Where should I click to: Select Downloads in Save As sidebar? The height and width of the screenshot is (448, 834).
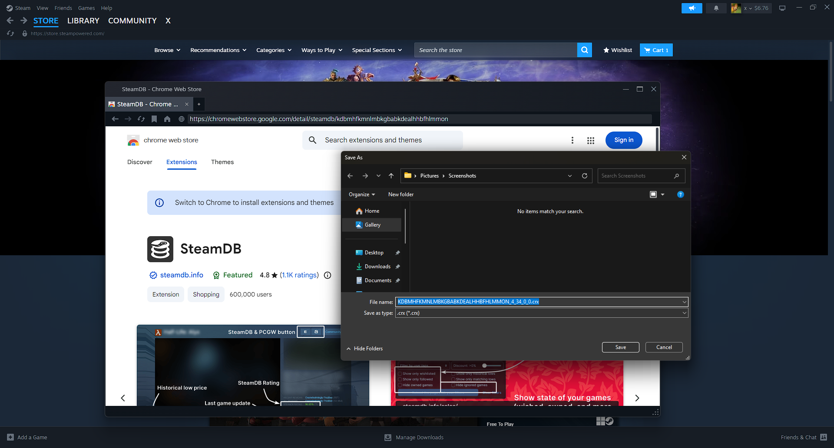pos(377,267)
